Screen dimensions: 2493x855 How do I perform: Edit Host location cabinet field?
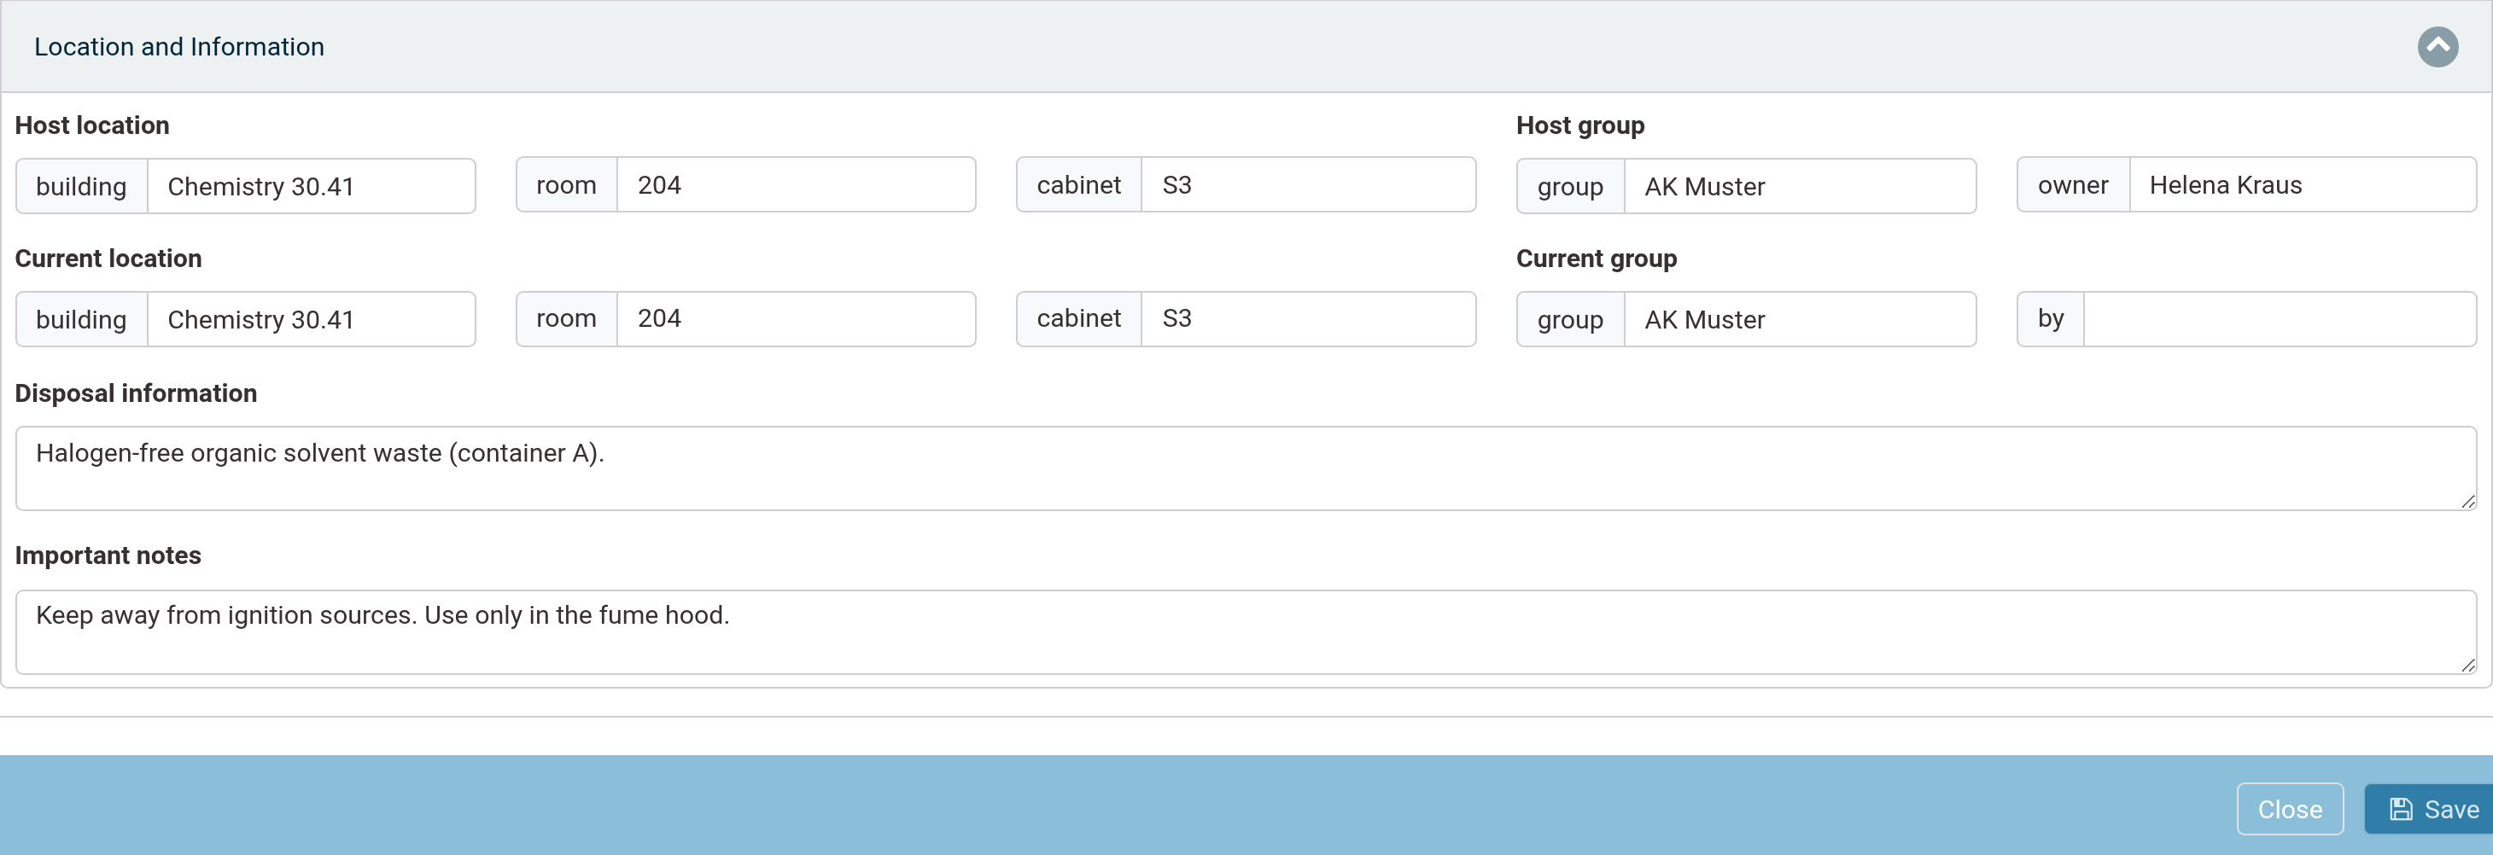click(1309, 184)
